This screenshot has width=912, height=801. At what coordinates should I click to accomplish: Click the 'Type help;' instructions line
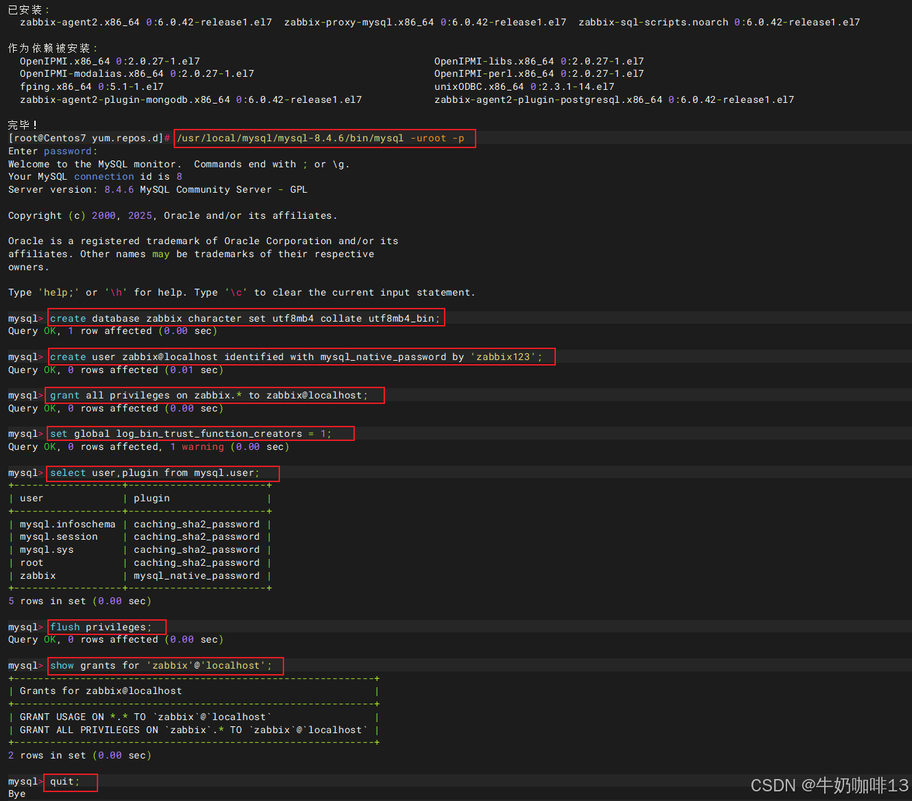coord(242,292)
